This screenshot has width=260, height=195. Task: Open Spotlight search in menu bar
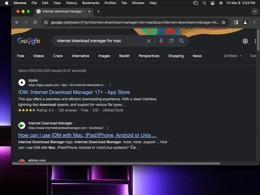[x=204, y=3]
